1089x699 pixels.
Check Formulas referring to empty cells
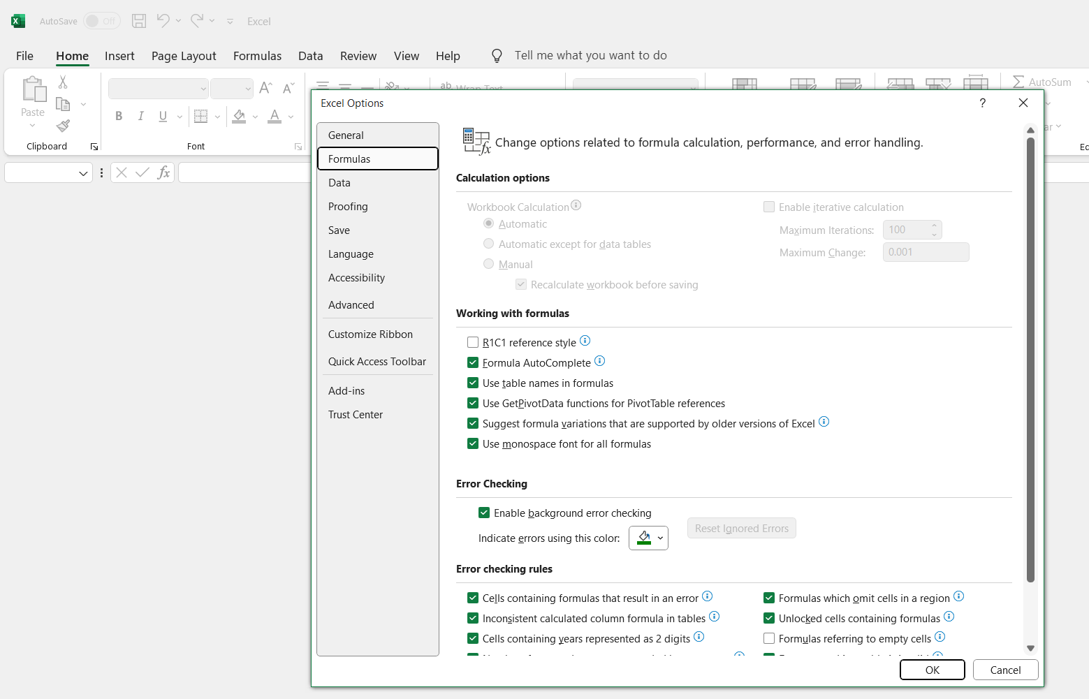[769, 638]
